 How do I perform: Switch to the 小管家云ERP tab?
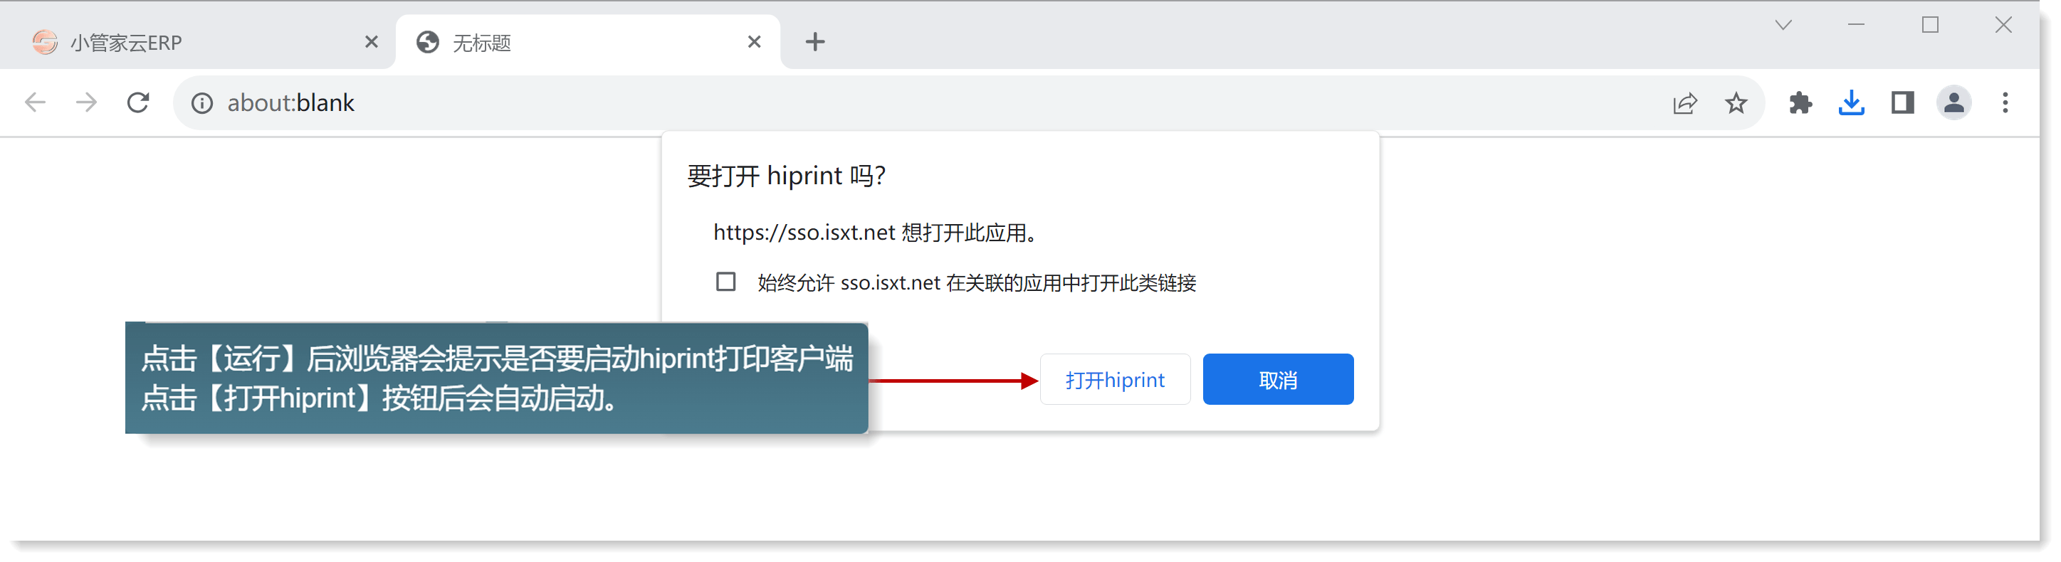tap(192, 43)
